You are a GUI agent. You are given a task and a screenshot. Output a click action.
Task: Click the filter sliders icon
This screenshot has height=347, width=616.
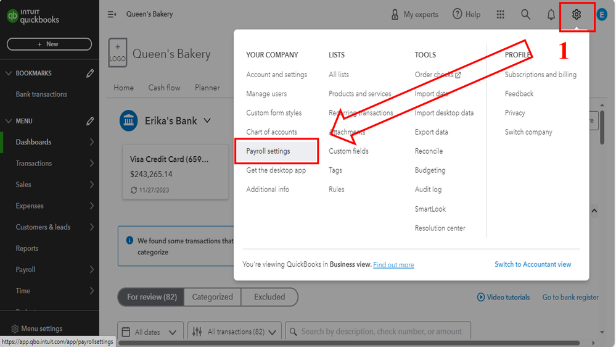pyautogui.click(x=197, y=332)
